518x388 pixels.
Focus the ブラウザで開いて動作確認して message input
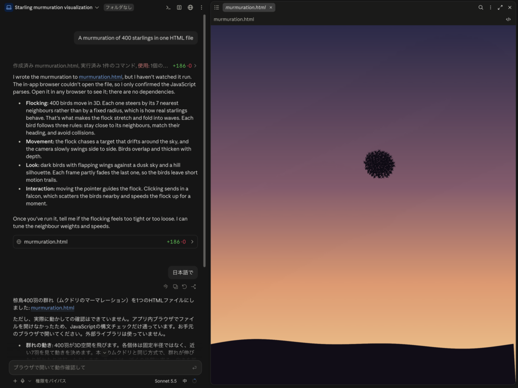[105, 367]
